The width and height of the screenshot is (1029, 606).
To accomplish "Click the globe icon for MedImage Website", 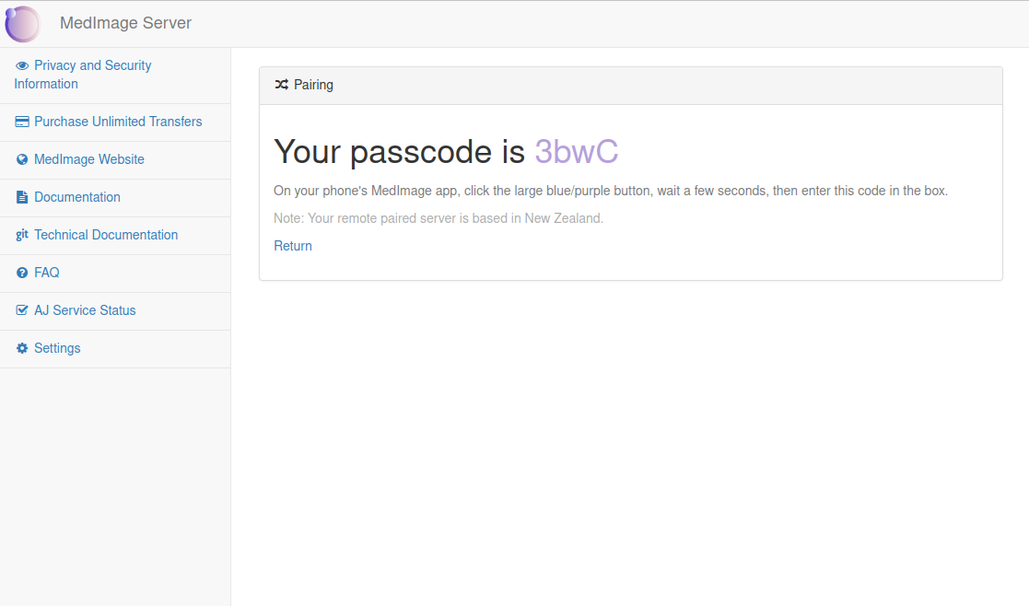I will pyautogui.click(x=22, y=159).
